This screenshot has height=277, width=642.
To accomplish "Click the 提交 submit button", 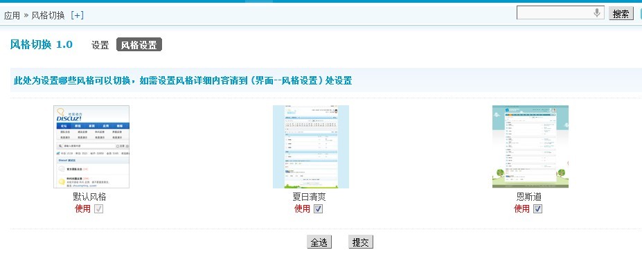I will click(x=361, y=242).
